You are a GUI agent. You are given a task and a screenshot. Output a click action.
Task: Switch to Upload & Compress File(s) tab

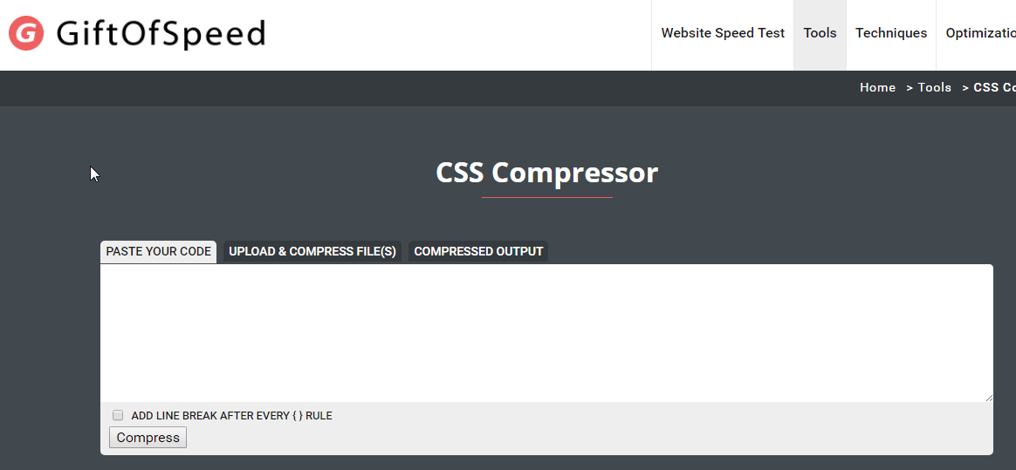coord(312,252)
